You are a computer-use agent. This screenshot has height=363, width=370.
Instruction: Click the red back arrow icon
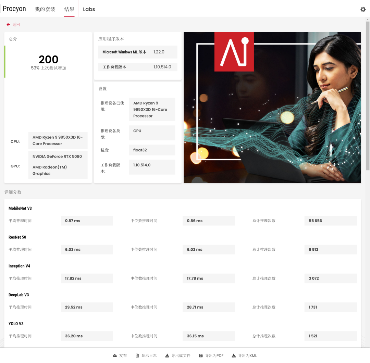coord(8,25)
